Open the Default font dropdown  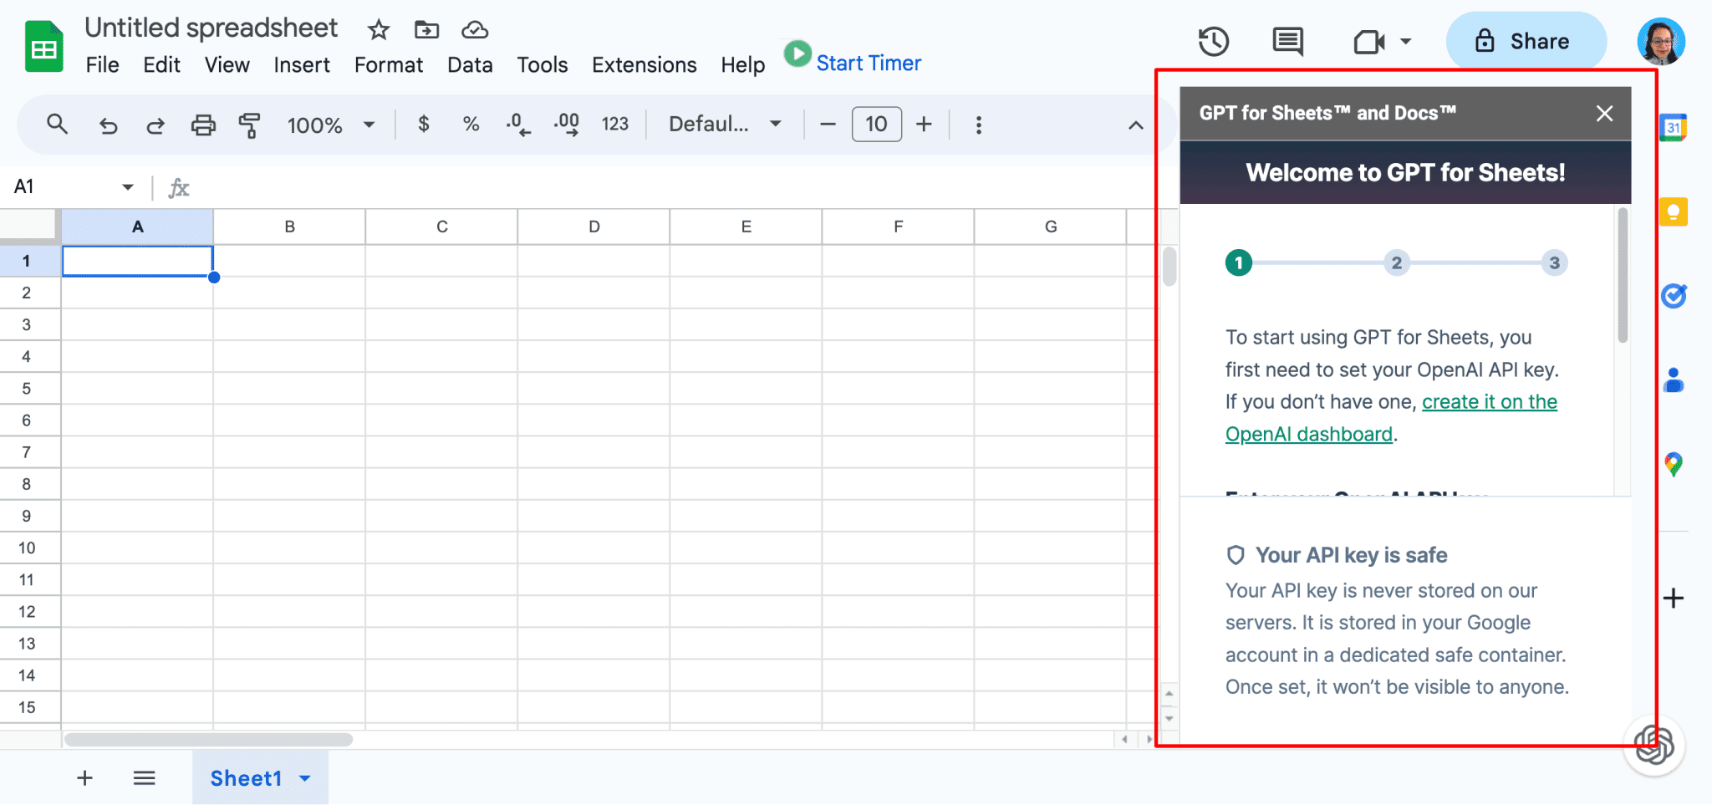pyautogui.click(x=725, y=125)
